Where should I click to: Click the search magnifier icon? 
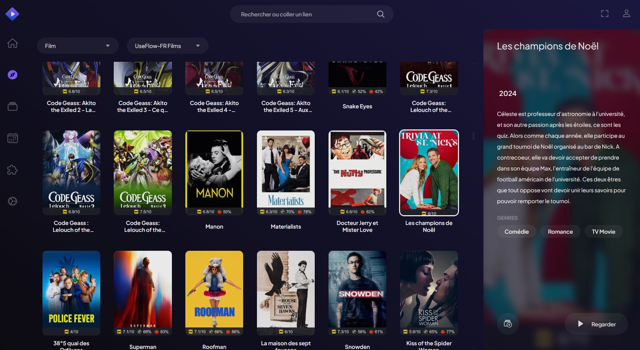[381, 14]
